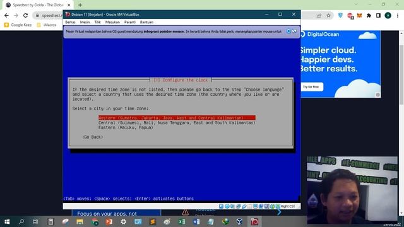Open VirtualBox Manager cube icon on taskbar

[240, 221]
